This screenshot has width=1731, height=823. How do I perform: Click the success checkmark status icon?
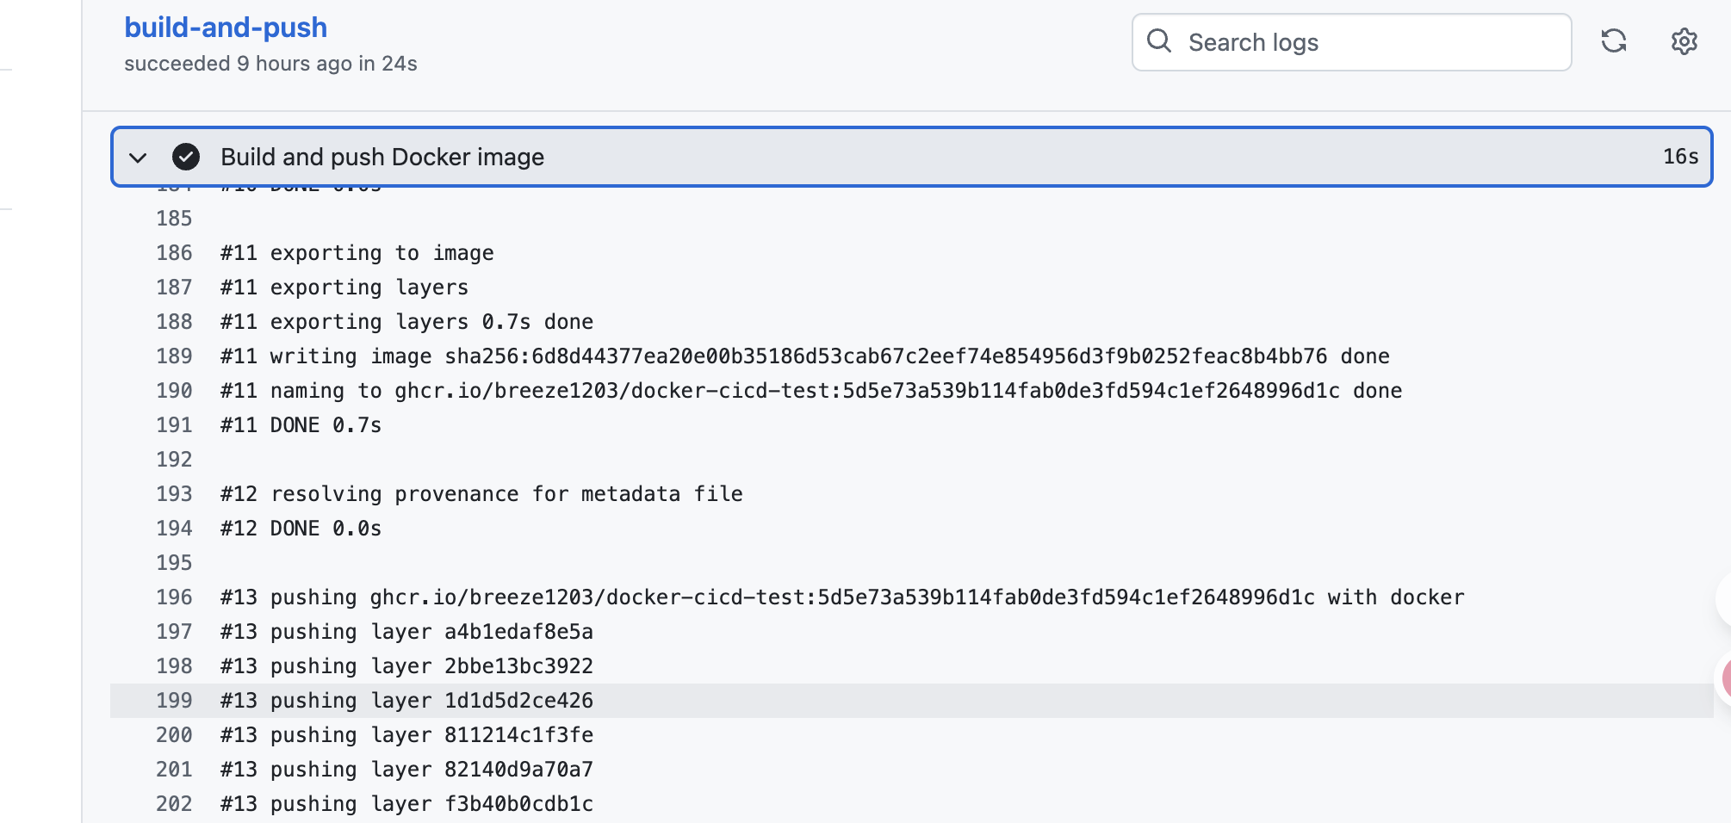[x=186, y=157]
